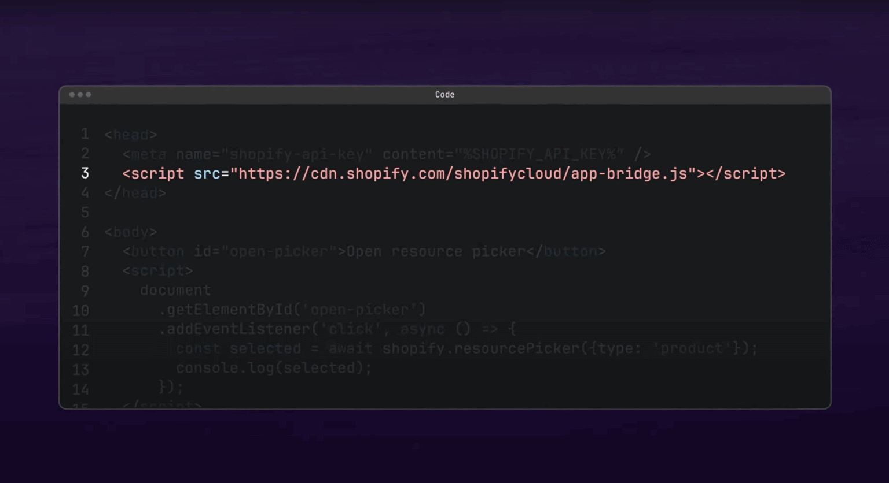Select the highlighted script tag on line 3
Viewport: 889px width, 483px height.
point(454,173)
